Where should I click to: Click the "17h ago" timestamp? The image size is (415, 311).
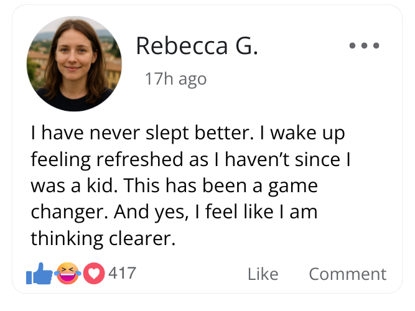pyautogui.click(x=175, y=79)
